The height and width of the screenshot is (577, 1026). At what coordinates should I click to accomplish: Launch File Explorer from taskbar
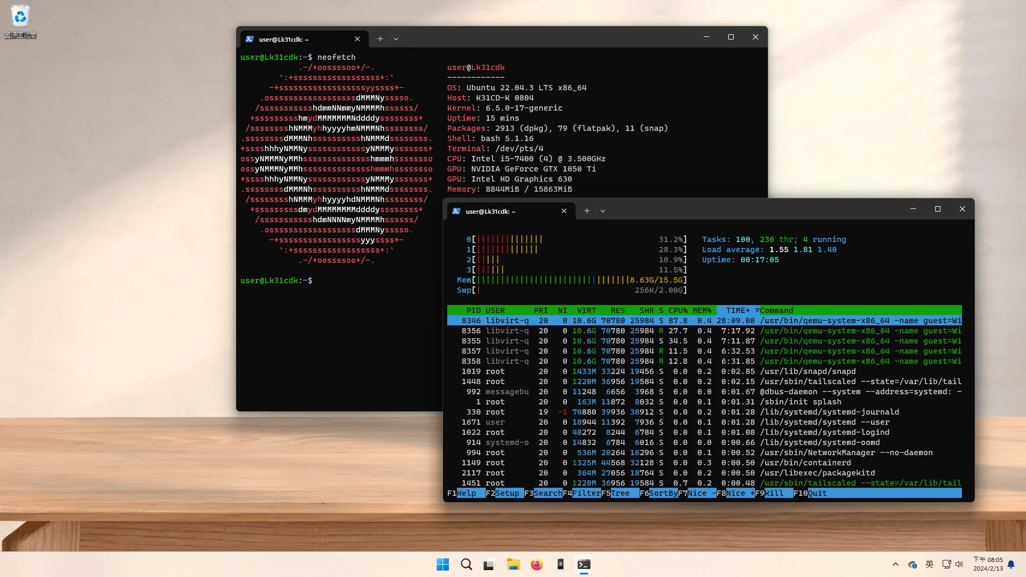tap(513, 565)
